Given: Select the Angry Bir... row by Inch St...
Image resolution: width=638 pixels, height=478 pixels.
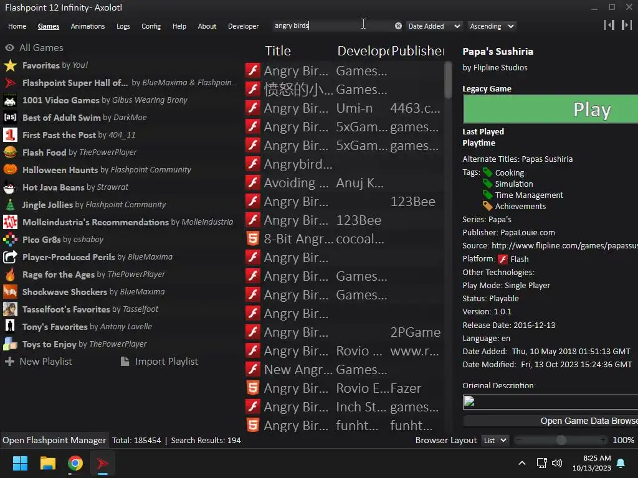Looking at the screenshot, I should 344,407.
